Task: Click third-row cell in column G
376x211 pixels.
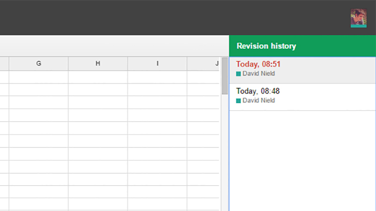Action: coord(39,102)
